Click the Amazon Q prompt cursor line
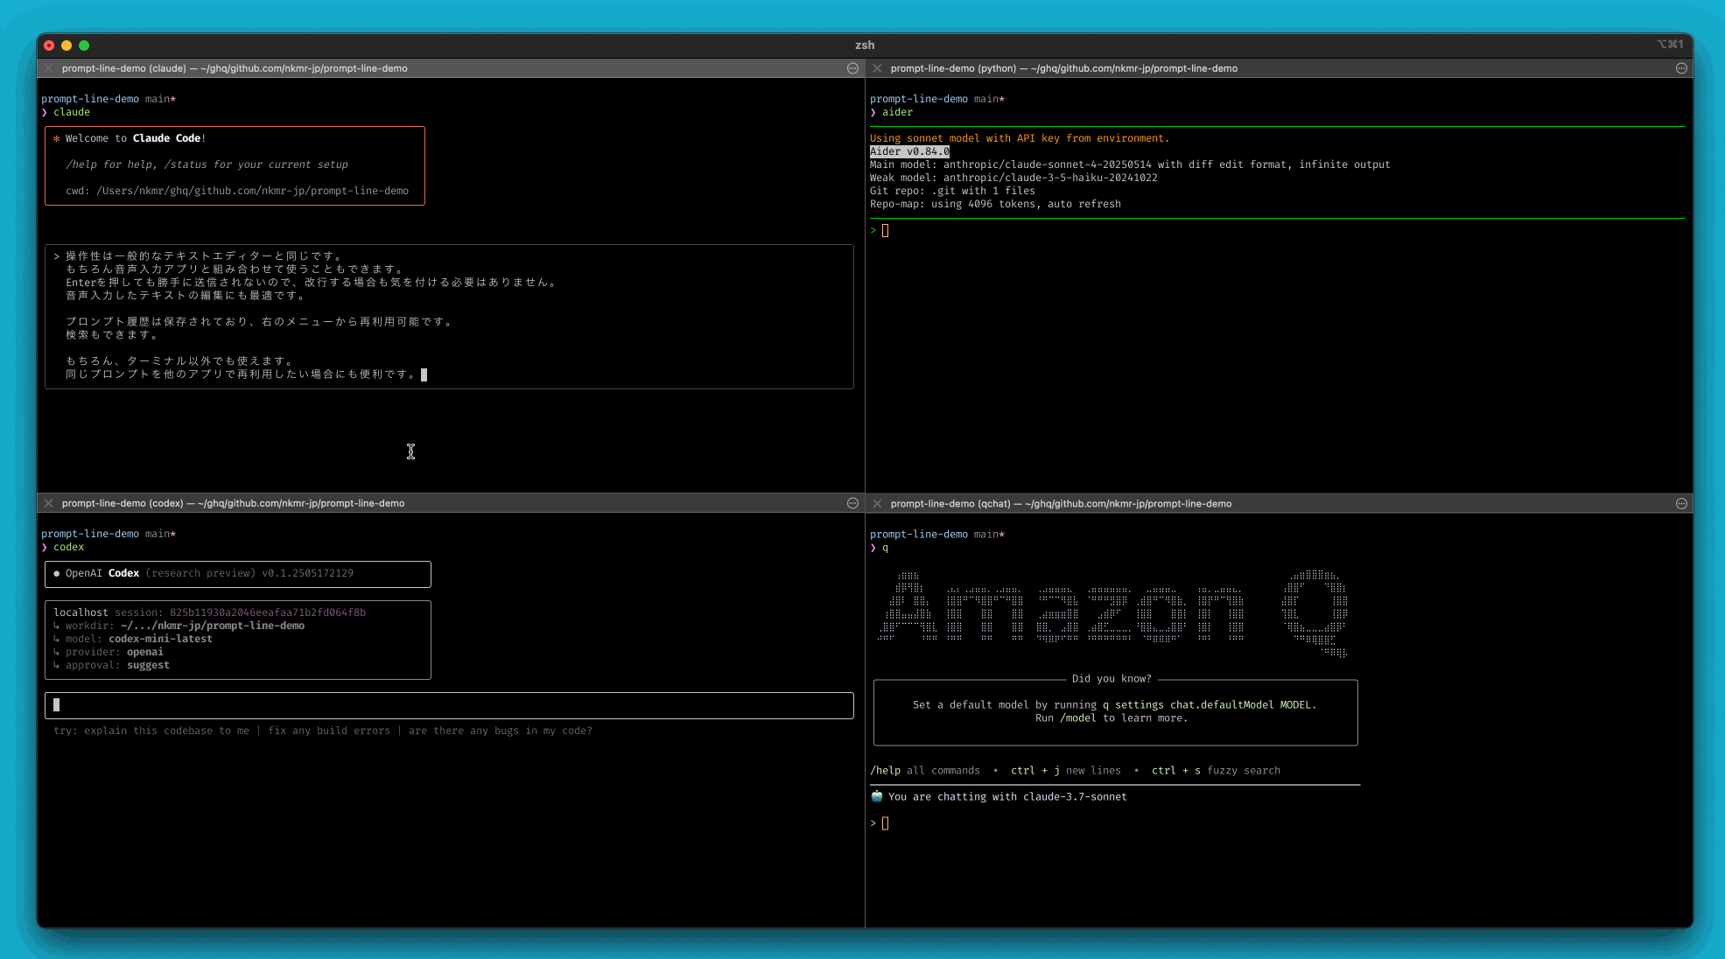This screenshot has width=1725, height=959. [x=885, y=823]
